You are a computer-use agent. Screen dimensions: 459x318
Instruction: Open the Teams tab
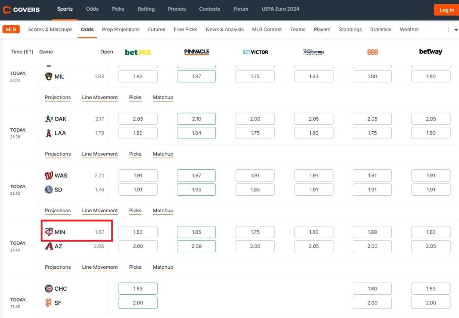[297, 29]
